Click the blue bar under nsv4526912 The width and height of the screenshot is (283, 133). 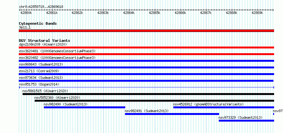[224, 107]
